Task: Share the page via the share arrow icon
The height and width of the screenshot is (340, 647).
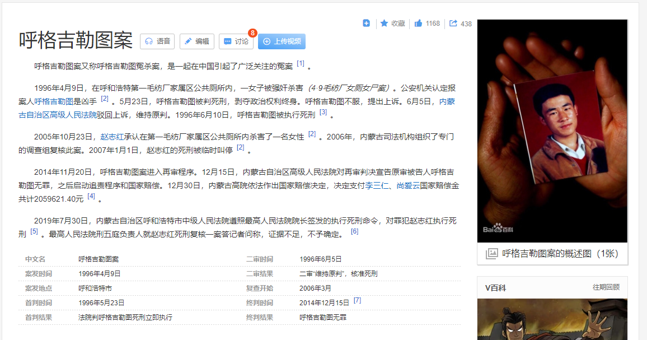Action: point(453,22)
